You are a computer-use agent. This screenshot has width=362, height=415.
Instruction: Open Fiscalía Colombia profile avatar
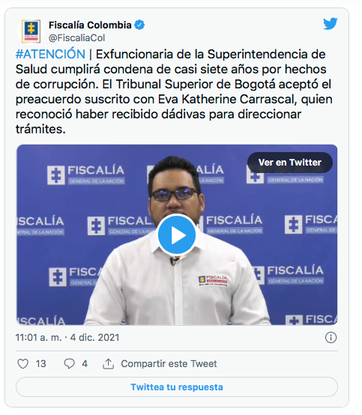(x=31, y=31)
